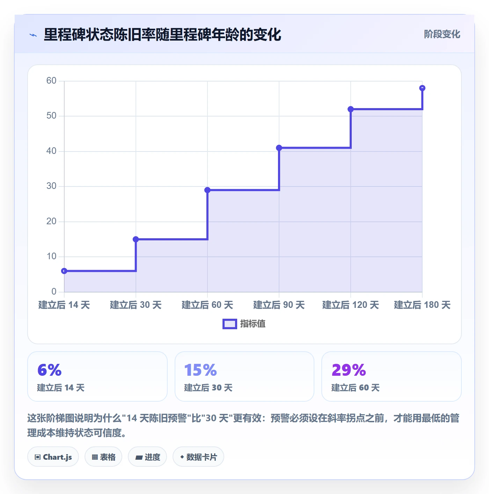Viewport: 489px width, 494px height.
Task: Open the 表格 tag chip
Action: (103, 457)
